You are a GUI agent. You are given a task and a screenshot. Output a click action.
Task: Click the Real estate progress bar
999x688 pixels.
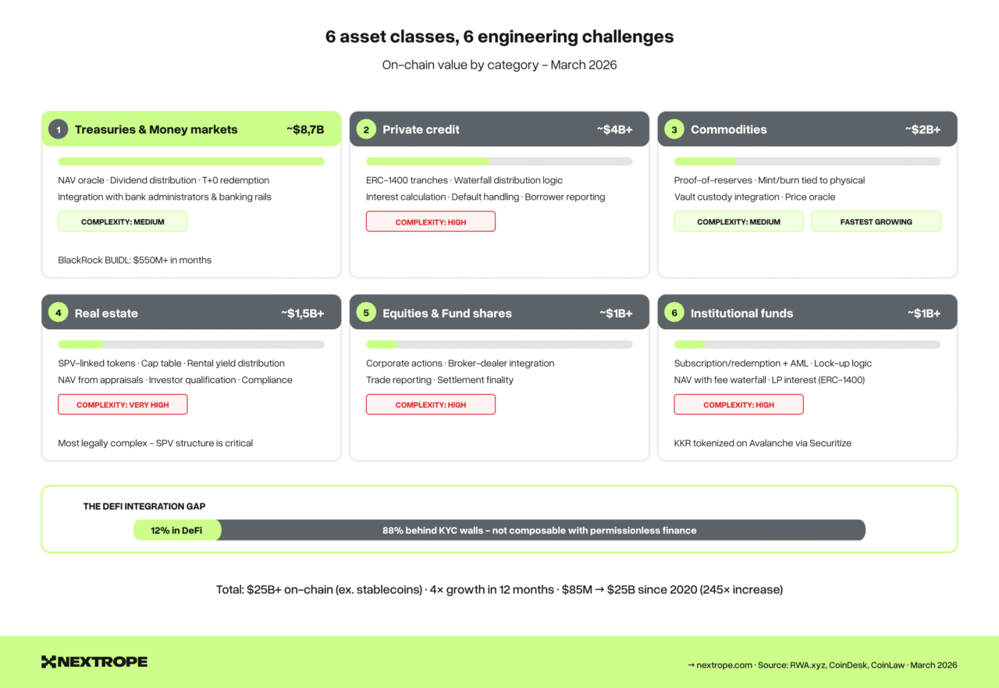tap(191, 344)
